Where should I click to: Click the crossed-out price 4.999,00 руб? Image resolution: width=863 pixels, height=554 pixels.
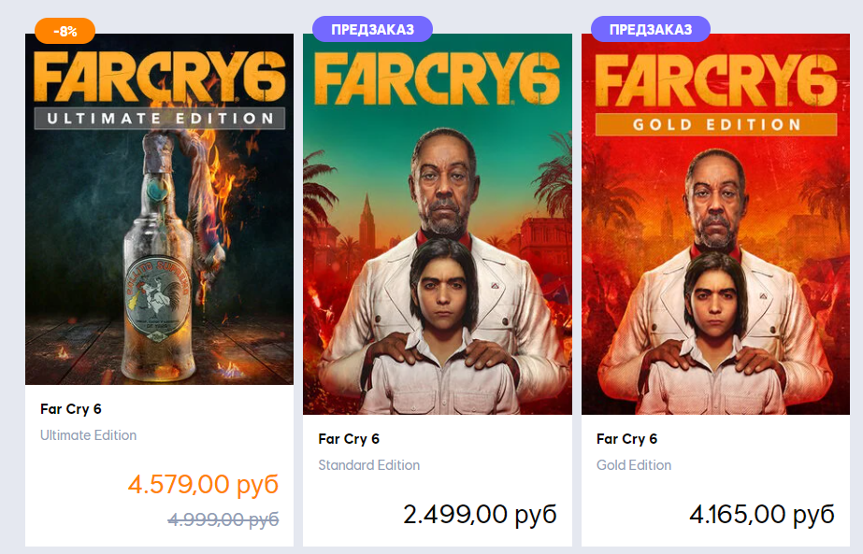pos(223,519)
